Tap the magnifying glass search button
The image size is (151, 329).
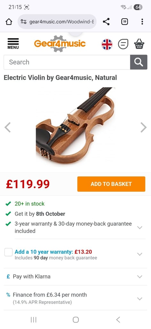point(139,62)
